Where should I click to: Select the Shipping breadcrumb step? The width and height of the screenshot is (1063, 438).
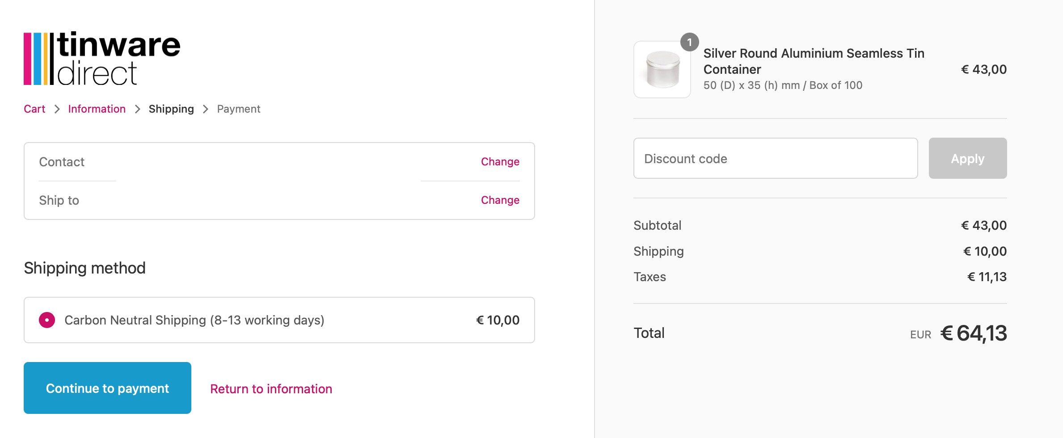(x=171, y=109)
